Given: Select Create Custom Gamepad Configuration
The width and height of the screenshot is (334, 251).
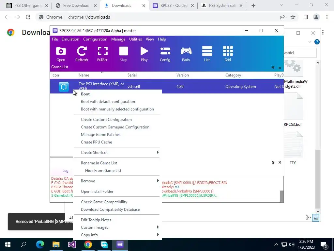Looking at the screenshot, I should pos(117,127).
